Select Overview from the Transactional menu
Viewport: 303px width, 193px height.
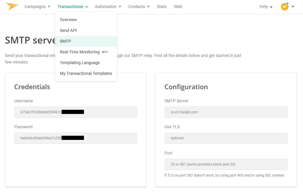pos(68,20)
